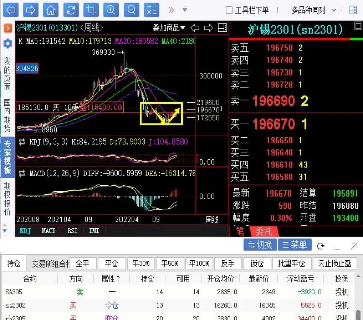The width and height of the screenshot is (363, 320).
Task: Select the SA305 position row
Action: (x=177, y=292)
